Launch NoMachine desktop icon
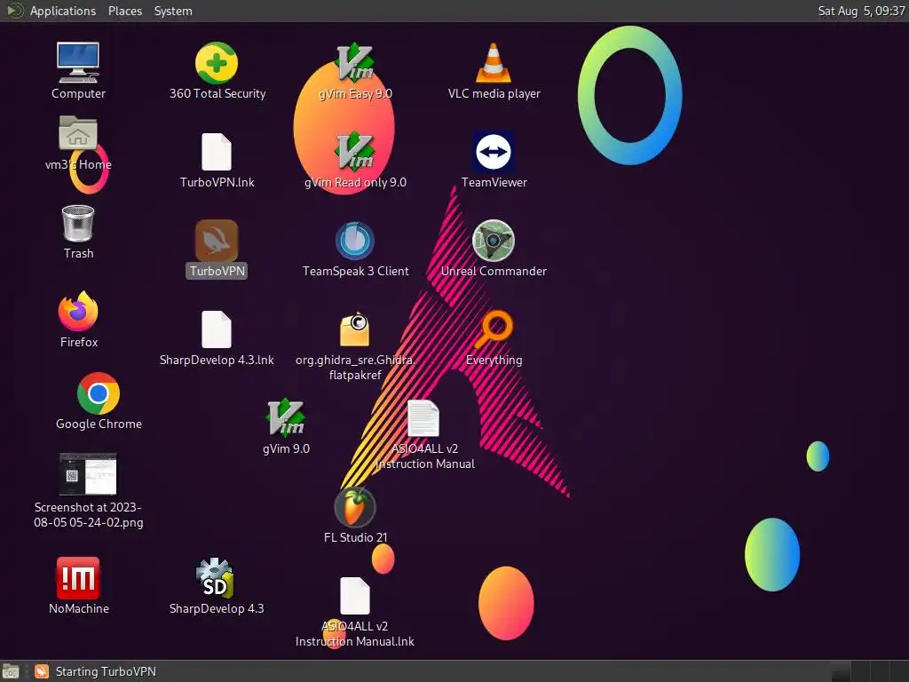The height and width of the screenshot is (682, 909). pyautogui.click(x=78, y=578)
